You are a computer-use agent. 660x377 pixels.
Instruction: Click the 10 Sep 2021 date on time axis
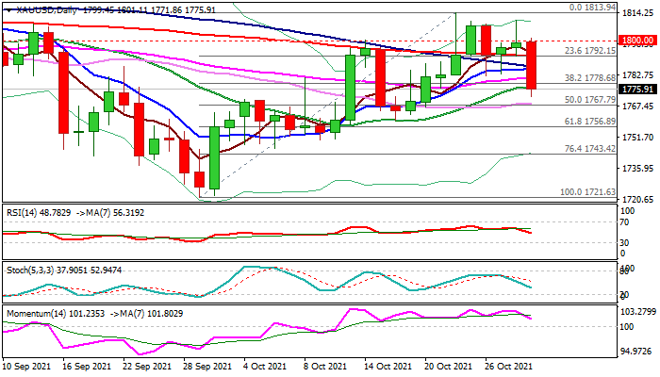(26, 367)
